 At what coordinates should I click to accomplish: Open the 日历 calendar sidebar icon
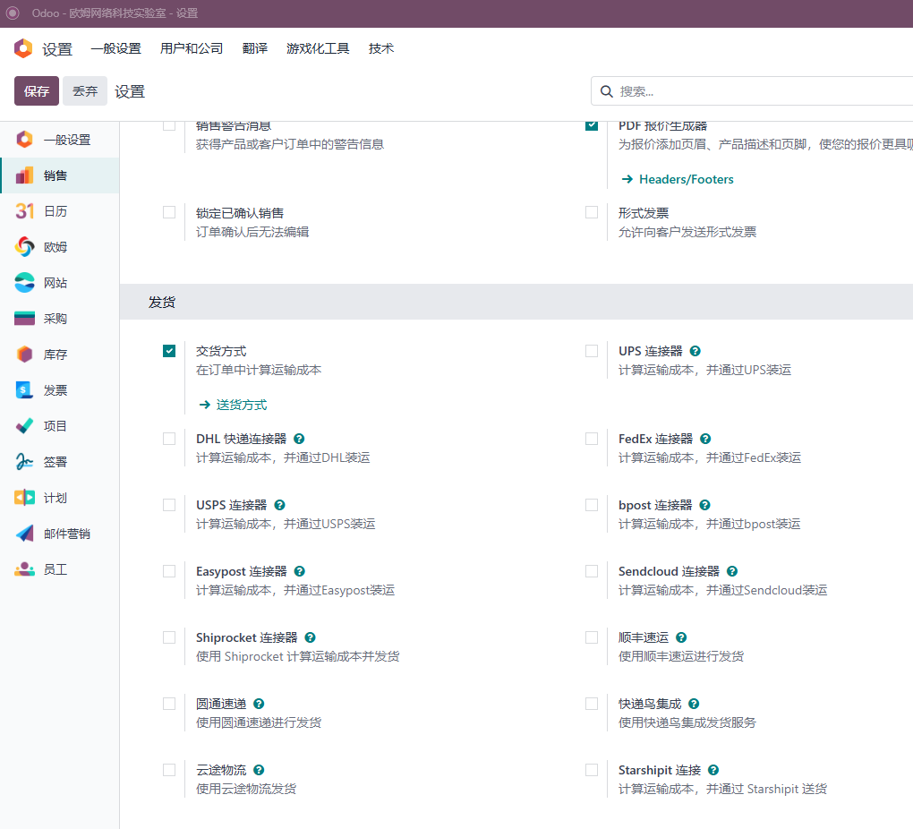(x=24, y=211)
